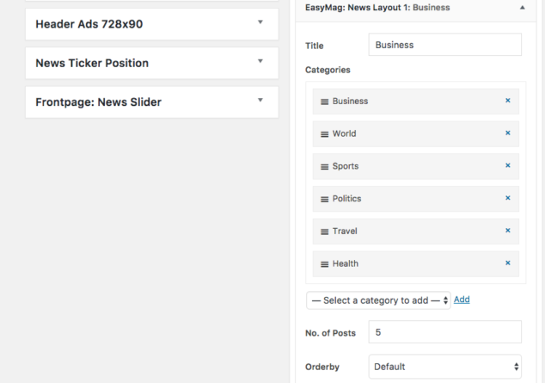Click the reorder handle icon next to Politics
Image resolution: width=545 pixels, height=383 pixels.
[x=324, y=200]
